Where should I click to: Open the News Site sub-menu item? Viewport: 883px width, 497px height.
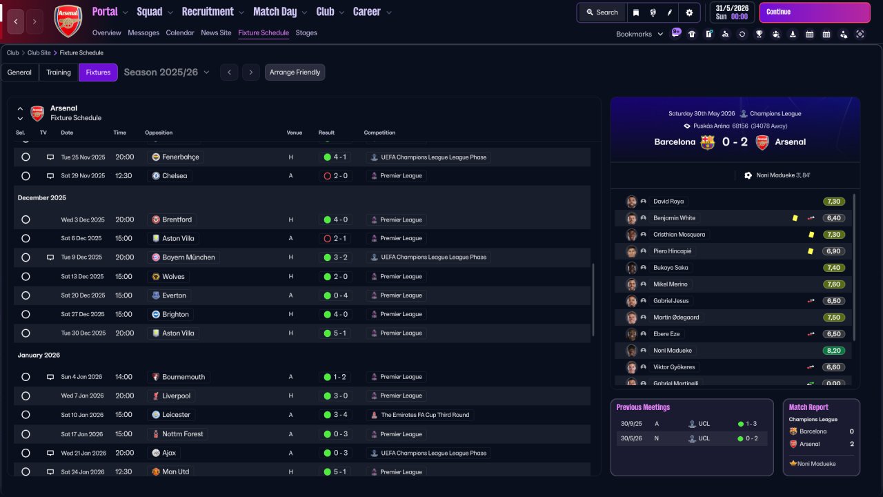(216, 32)
